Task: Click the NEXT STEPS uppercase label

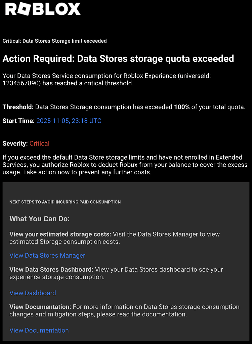Action: point(65,202)
